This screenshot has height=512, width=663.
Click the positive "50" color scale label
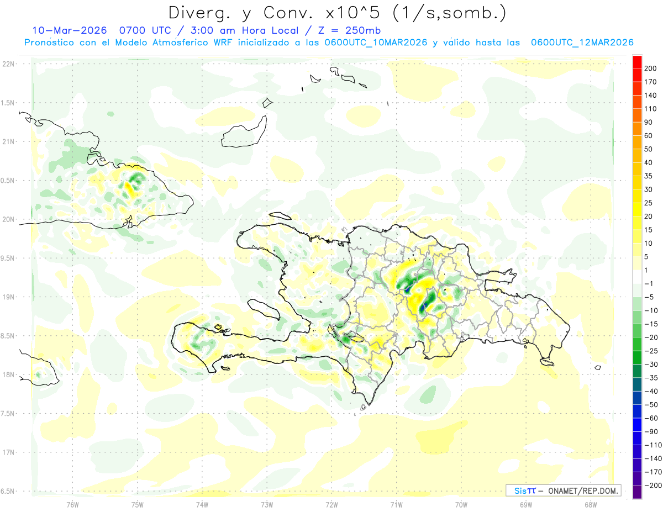click(x=649, y=149)
